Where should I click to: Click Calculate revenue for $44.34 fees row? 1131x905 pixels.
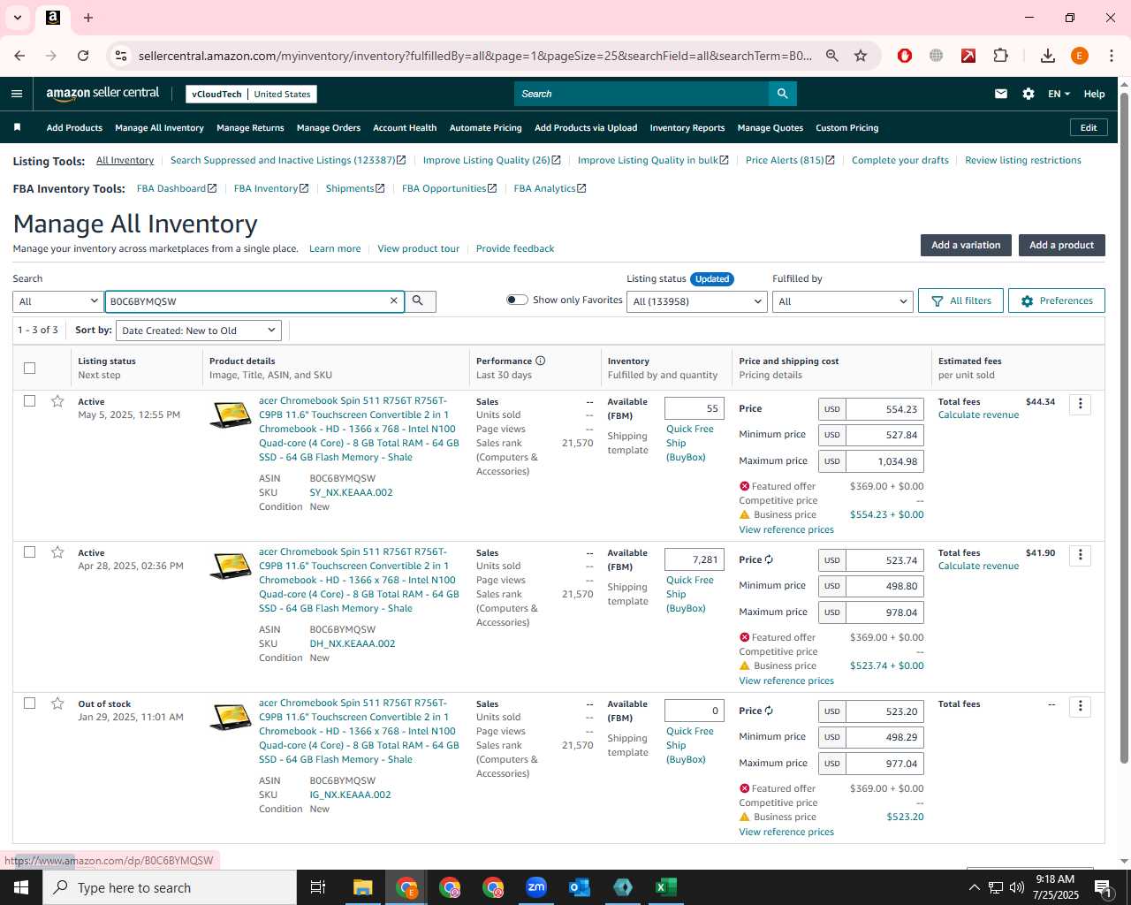point(978,415)
